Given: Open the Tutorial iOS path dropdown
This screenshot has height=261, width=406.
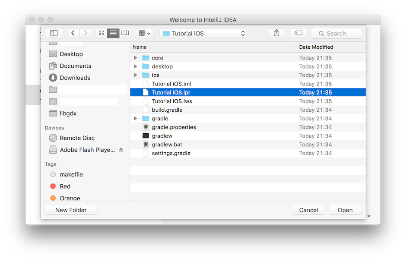Looking at the screenshot, I should click(203, 33).
